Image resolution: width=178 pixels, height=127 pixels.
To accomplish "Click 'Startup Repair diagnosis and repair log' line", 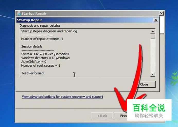I will pyautogui.click(x=49, y=31).
